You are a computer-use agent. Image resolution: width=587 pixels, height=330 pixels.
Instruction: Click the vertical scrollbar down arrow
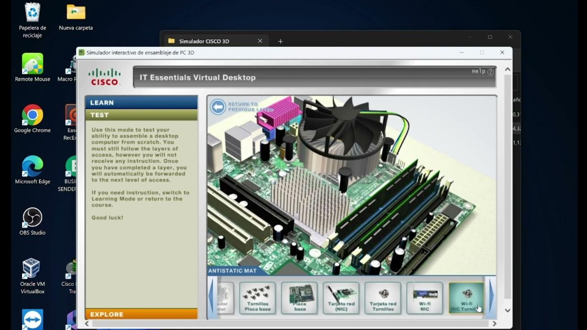tap(508, 310)
